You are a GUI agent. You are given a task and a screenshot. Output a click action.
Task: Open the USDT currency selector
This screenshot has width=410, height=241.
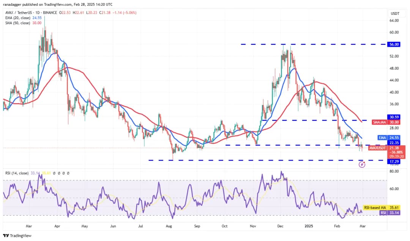[x=394, y=13]
